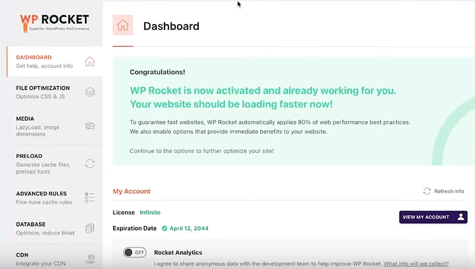
Task: Click the Refresh info circular arrows icon
Action: point(427,191)
